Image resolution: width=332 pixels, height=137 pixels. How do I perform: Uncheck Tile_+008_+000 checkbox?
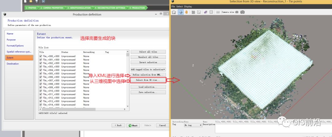tap(41, 84)
